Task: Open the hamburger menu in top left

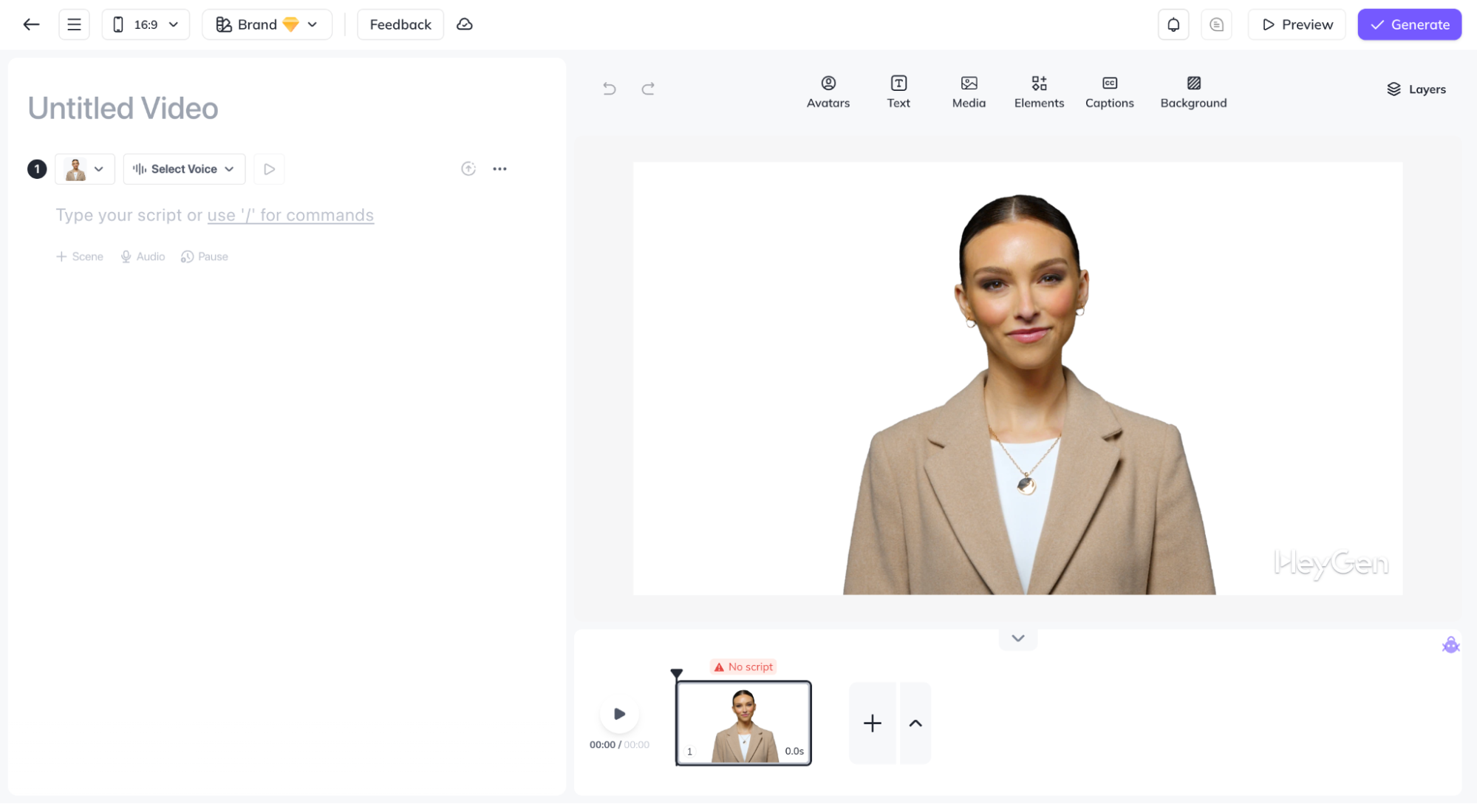Action: tap(74, 24)
